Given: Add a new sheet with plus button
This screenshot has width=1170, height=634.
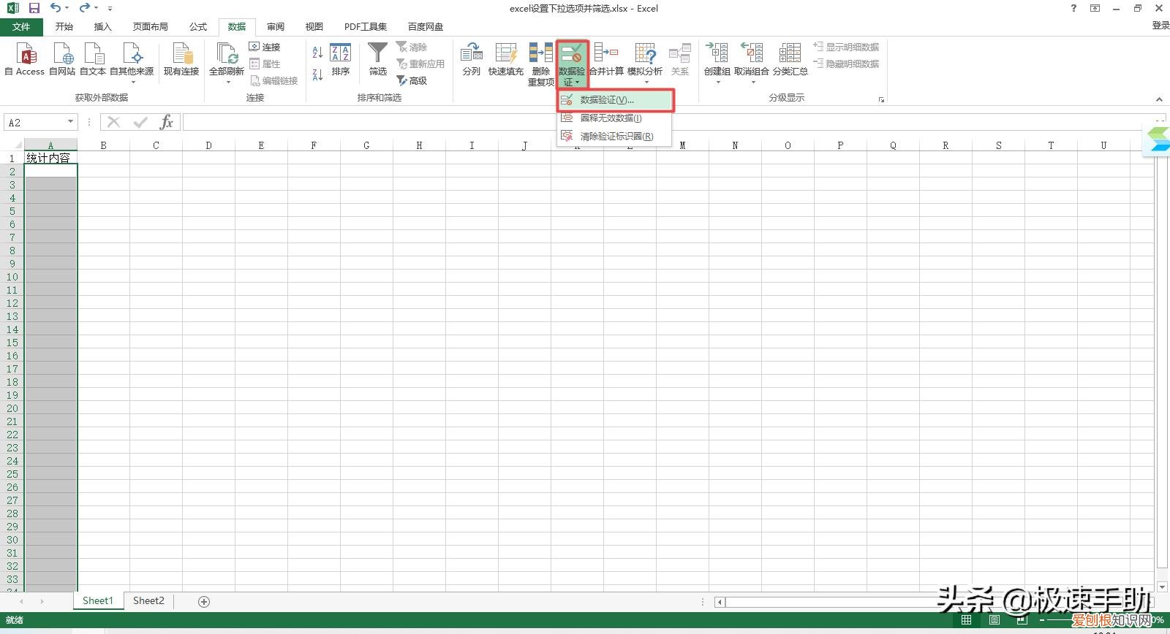Looking at the screenshot, I should [x=204, y=602].
